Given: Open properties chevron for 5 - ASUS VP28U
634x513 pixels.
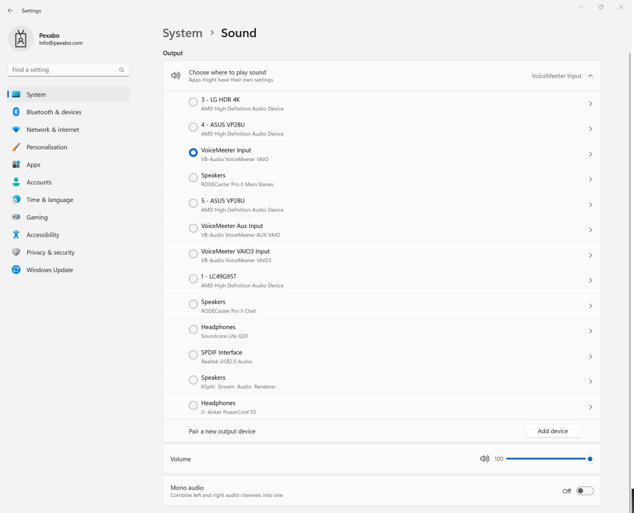Looking at the screenshot, I should [591, 205].
